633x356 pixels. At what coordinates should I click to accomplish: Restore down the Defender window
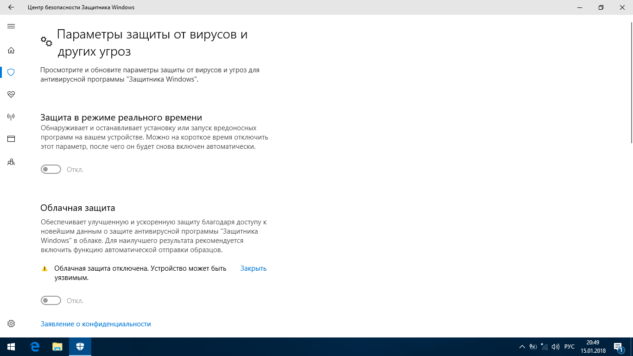tap(601, 7)
